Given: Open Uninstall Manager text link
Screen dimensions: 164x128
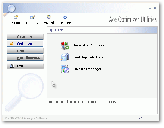Looking at the screenshot, I should coord(87,69).
